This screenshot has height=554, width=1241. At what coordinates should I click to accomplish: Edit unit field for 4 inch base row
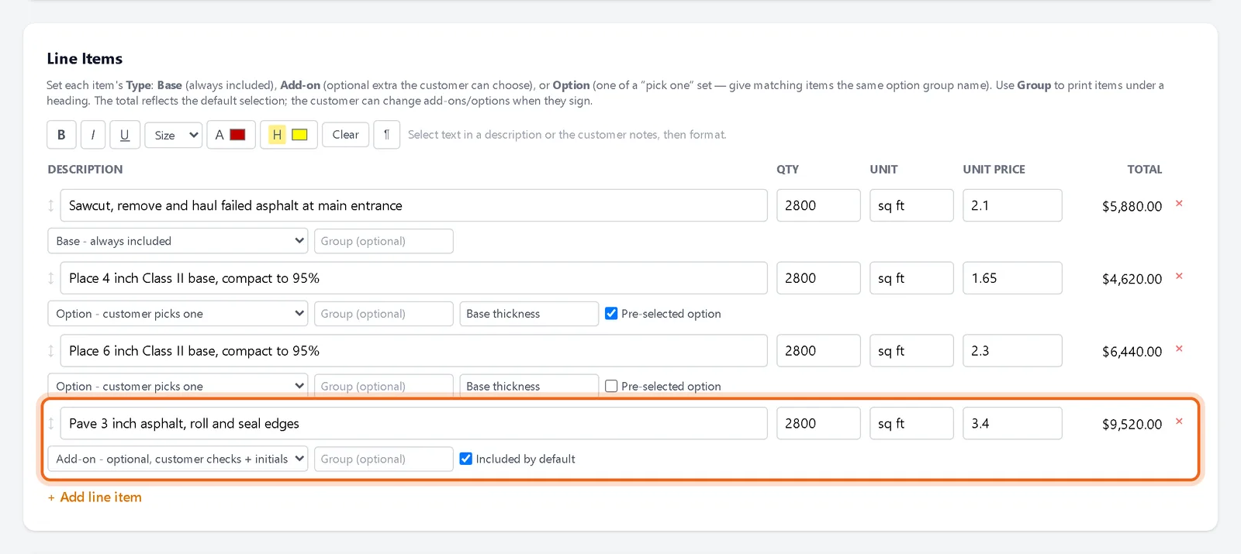coord(911,278)
